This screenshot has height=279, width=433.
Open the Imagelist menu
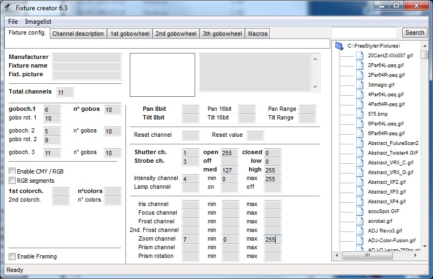(38, 21)
